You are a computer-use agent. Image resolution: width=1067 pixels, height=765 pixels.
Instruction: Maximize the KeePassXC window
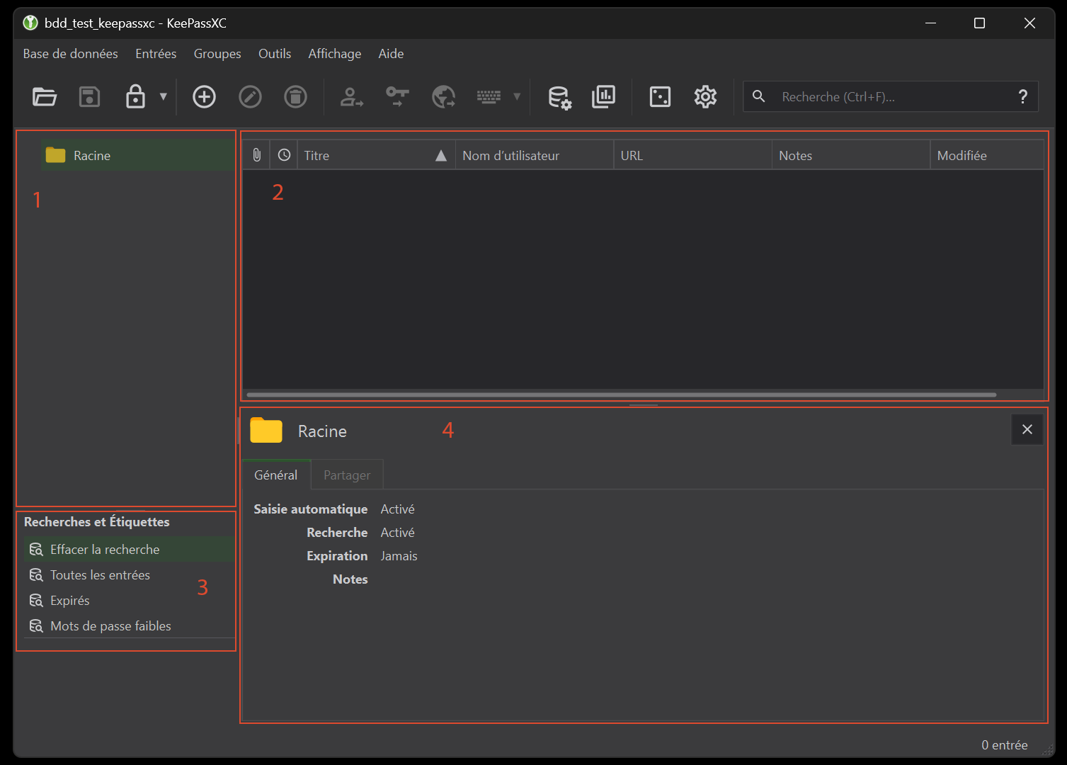click(979, 23)
